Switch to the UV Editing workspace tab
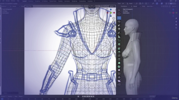 (44, 1)
